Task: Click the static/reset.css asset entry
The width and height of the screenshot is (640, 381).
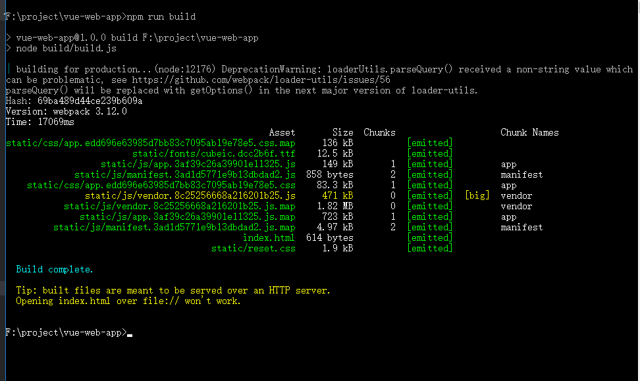Action: point(253,249)
